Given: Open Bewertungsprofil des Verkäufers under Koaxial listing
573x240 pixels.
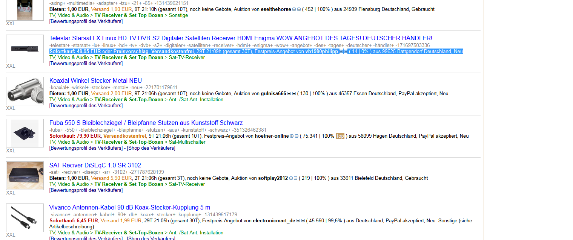Looking at the screenshot, I should 86,106.
